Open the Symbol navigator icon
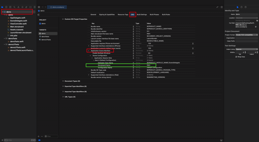This screenshot has height=142, width=259. 10,7
